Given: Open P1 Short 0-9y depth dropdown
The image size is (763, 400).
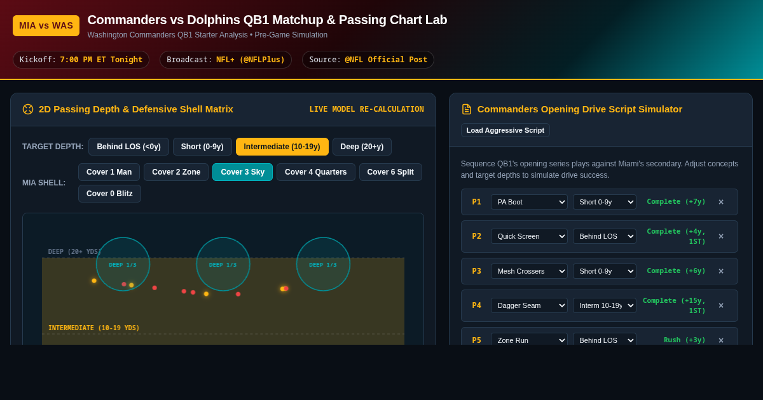Looking at the screenshot, I should 605,202.
